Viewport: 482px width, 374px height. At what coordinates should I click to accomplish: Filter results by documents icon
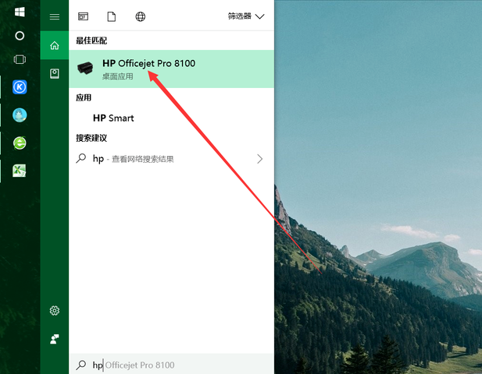click(112, 16)
